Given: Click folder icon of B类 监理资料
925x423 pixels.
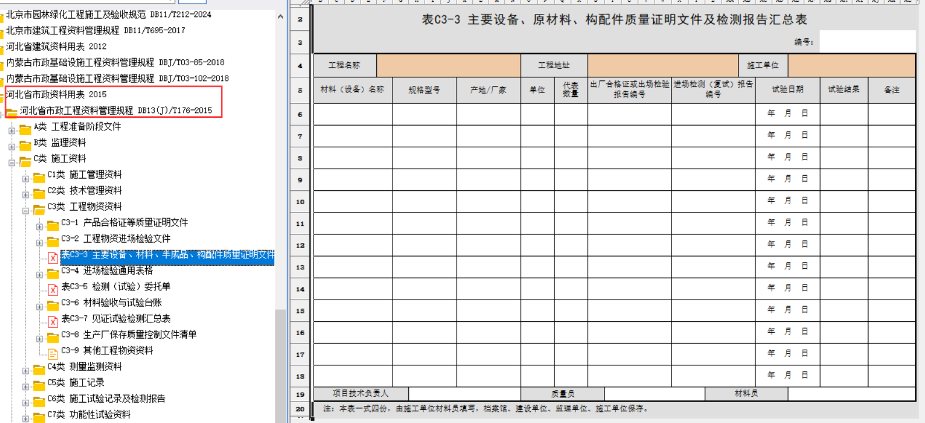Looking at the screenshot, I should pyautogui.click(x=25, y=144).
